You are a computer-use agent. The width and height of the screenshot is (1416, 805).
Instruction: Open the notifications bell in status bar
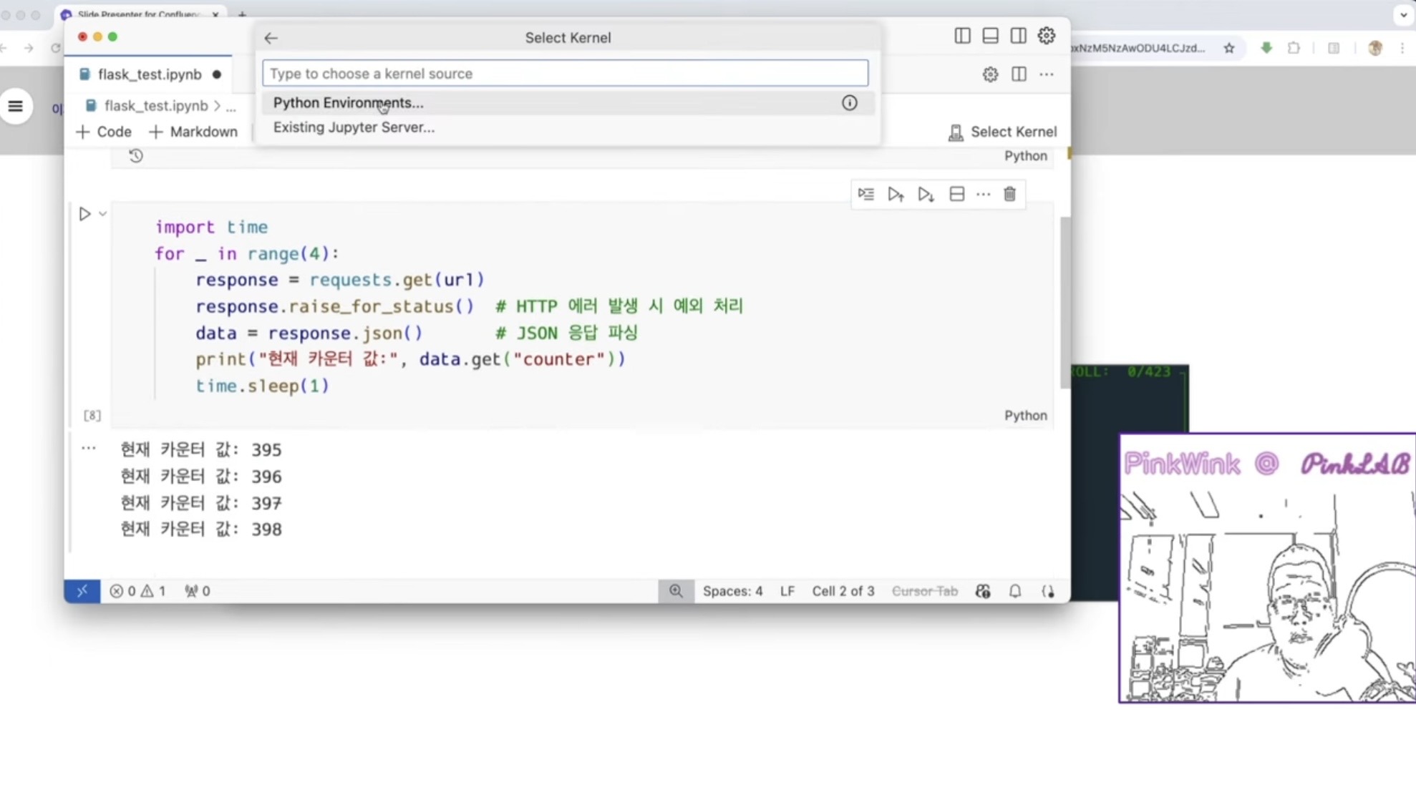1015,591
